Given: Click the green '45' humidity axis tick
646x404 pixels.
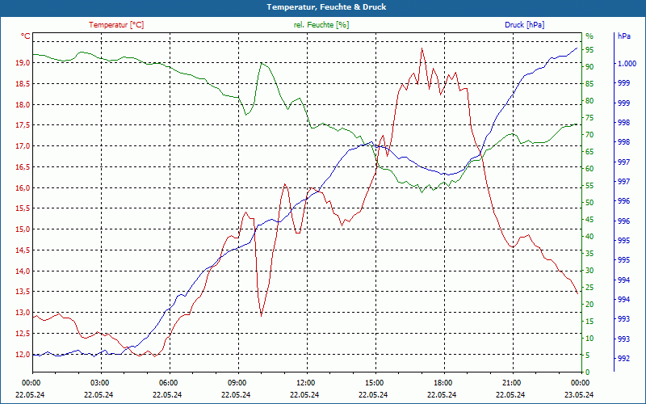Looking at the screenshot, I should (589, 220).
